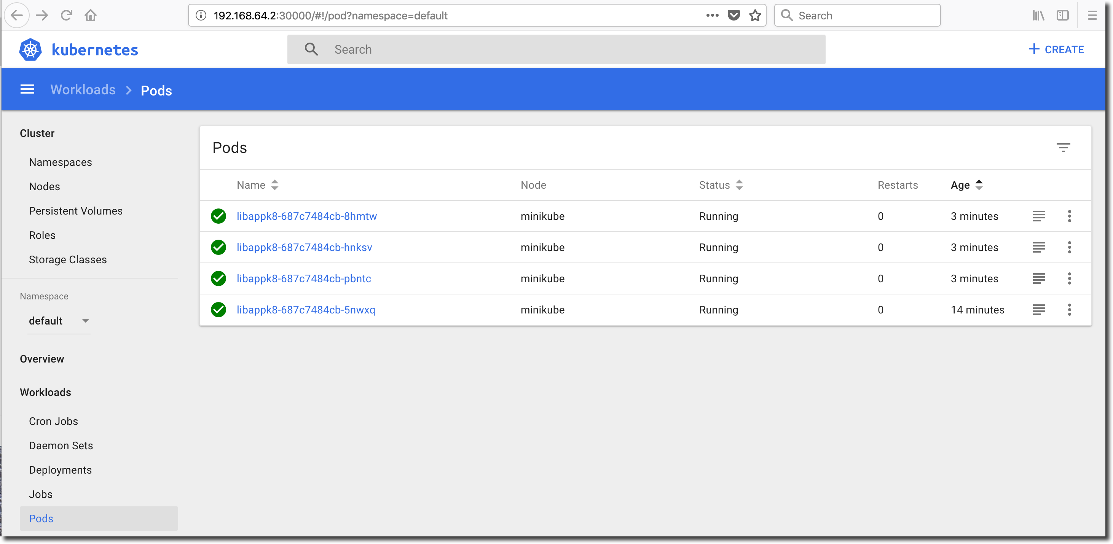Open Daemon Sets in the sidebar
The width and height of the screenshot is (1113, 544).
click(61, 445)
